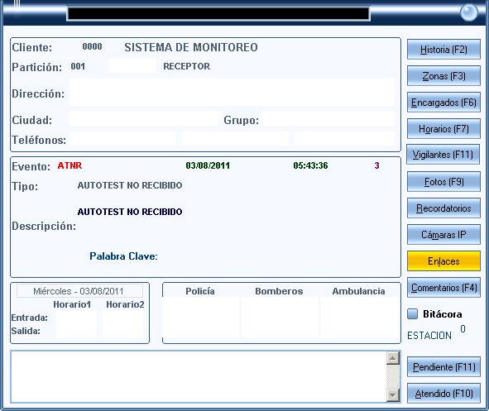
Task: Open Vigilantes (F11) window
Action: coord(443,155)
